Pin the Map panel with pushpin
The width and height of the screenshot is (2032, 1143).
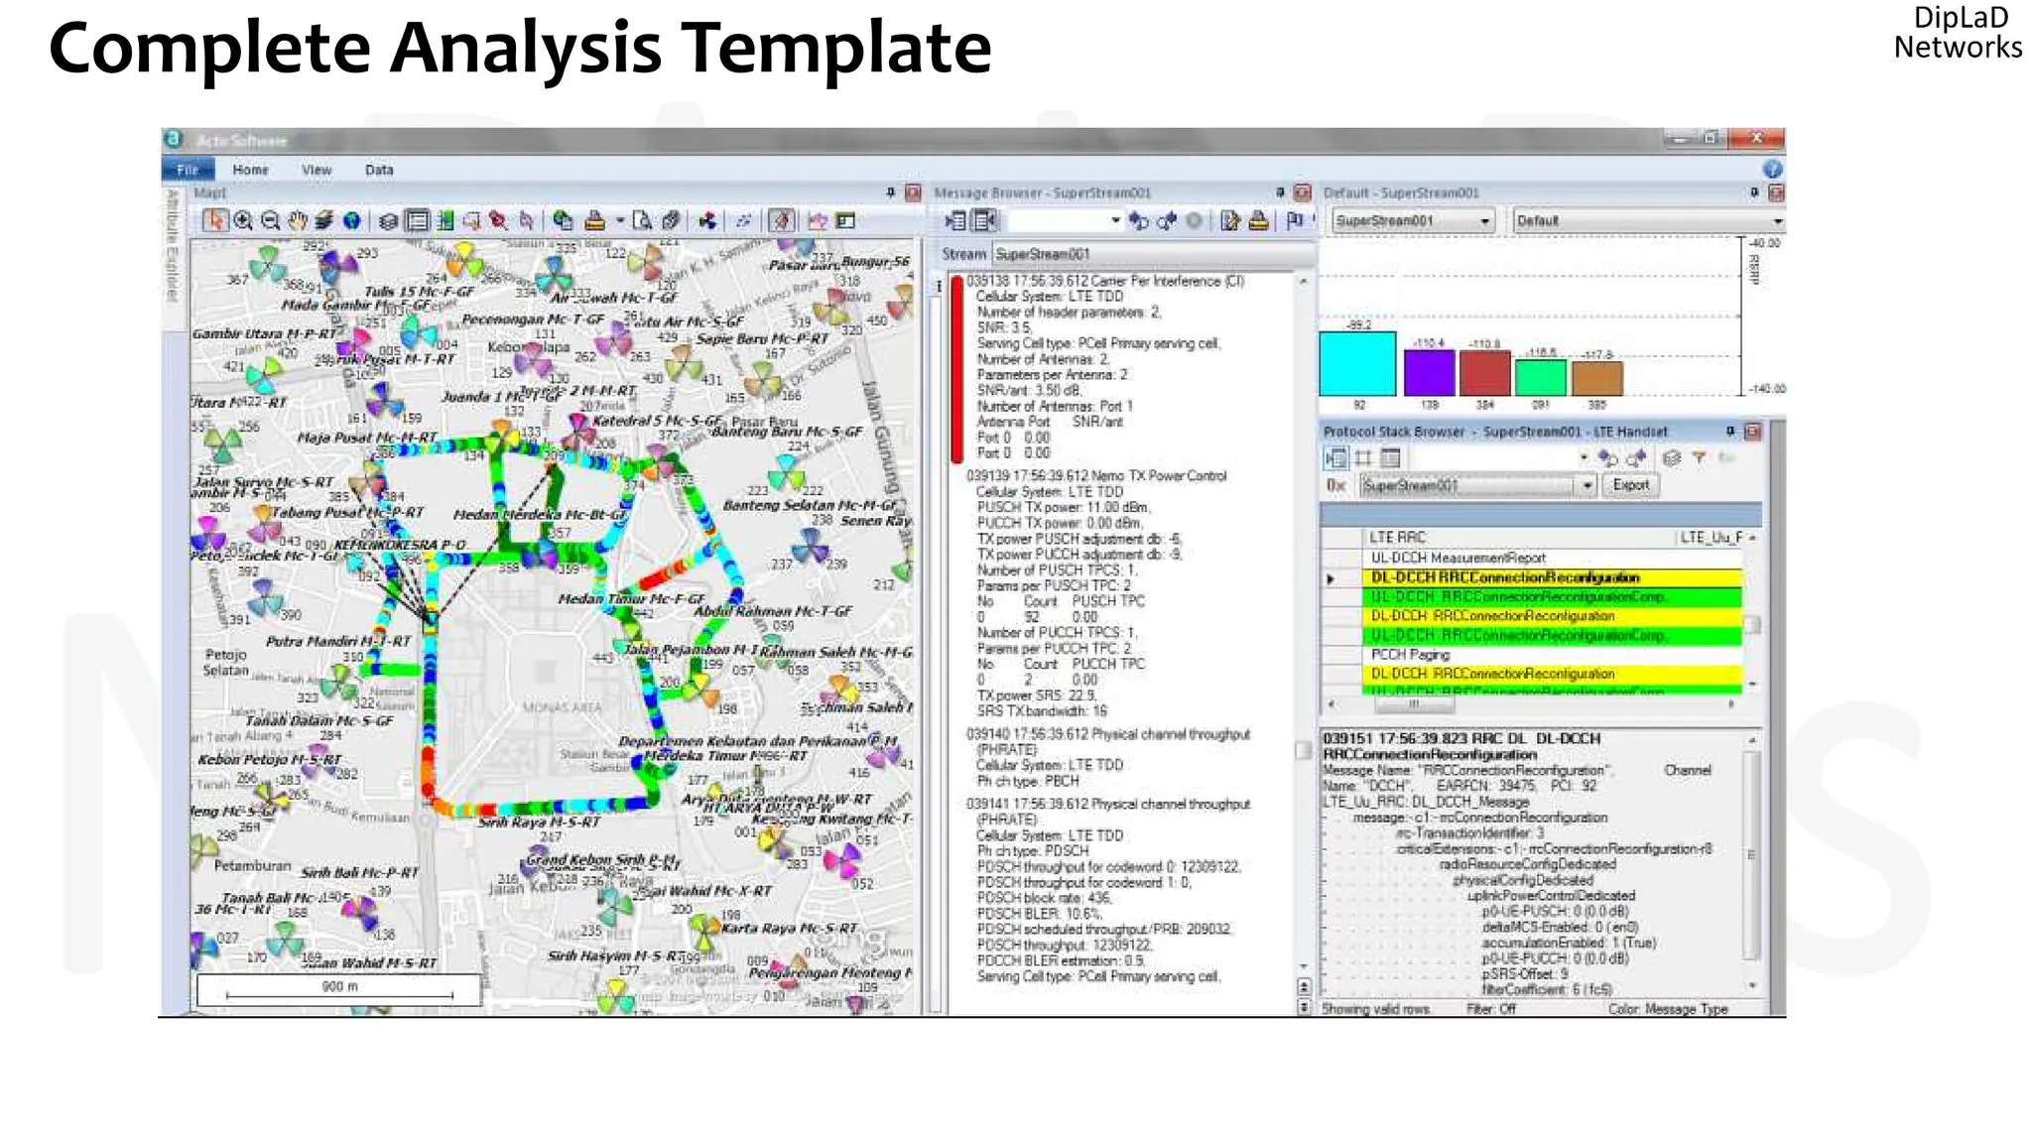coord(890,192)
